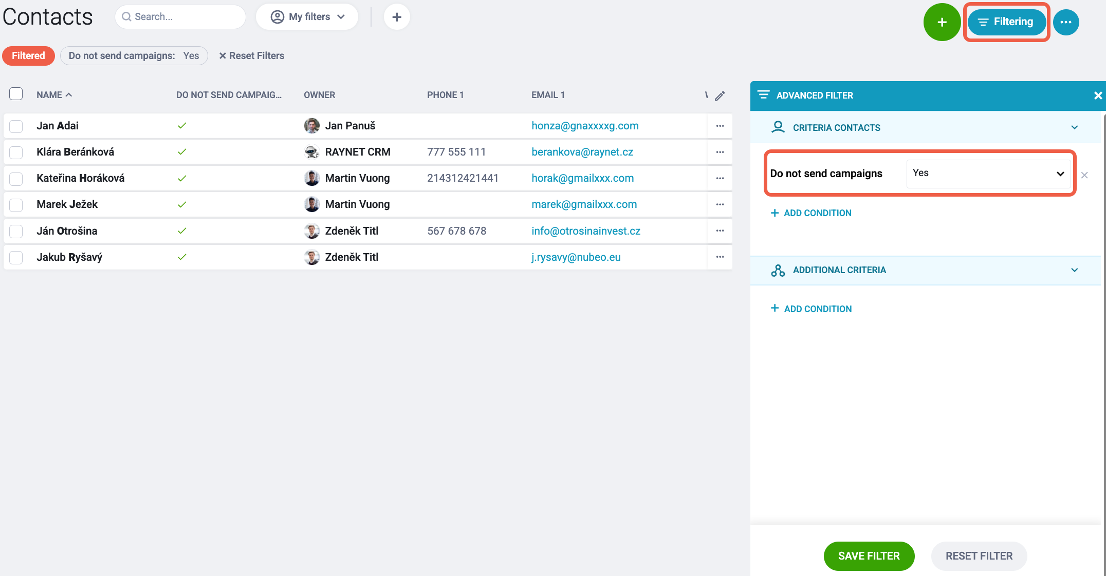Open the My filters dropdown
Screen dimensions: 1106x576
point(307,17)
